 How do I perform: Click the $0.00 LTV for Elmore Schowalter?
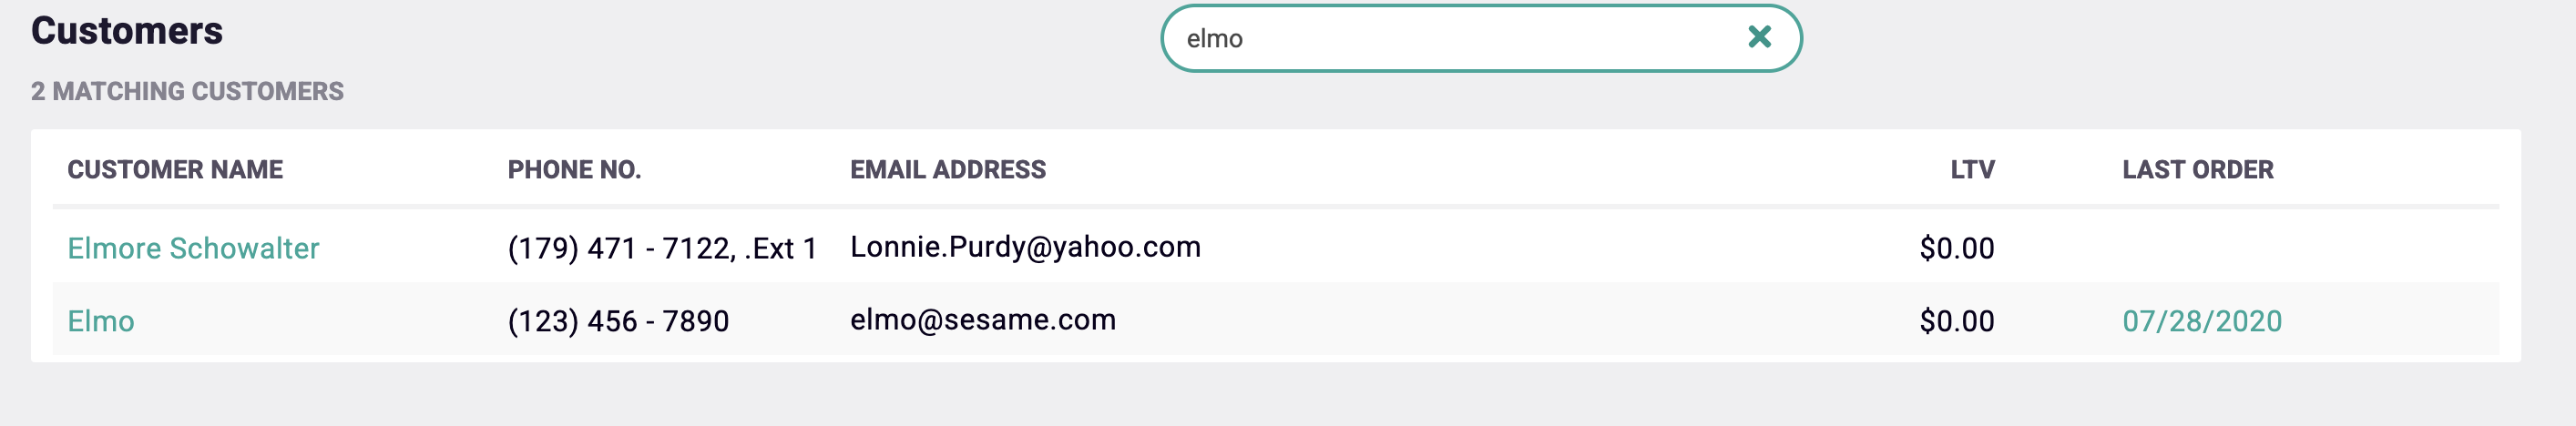[1956, 248]
